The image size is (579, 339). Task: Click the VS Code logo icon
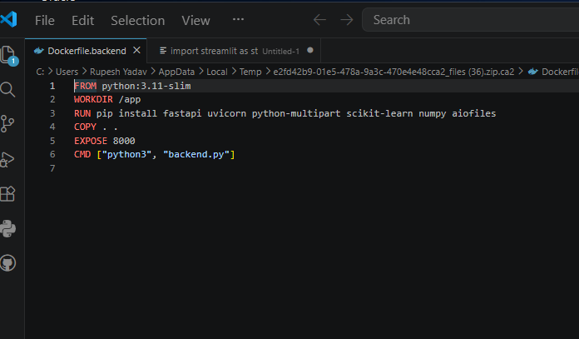8,19
